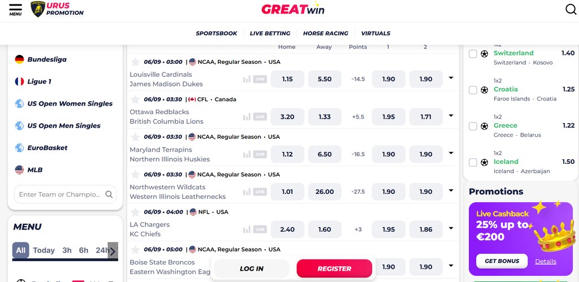579x282 pixels.
Task: Open the LIVE BETTING section
Action: 270,33
